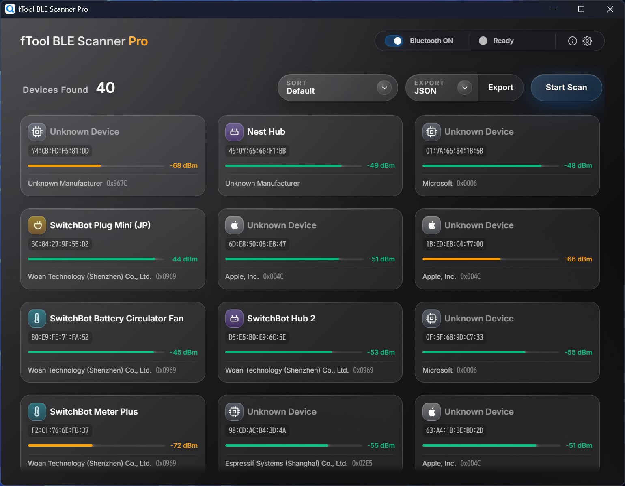Viewport: 625px width, 486px height.
Task: Turn off the Bluetooth ON toggle
Action: tap(394, 41)
